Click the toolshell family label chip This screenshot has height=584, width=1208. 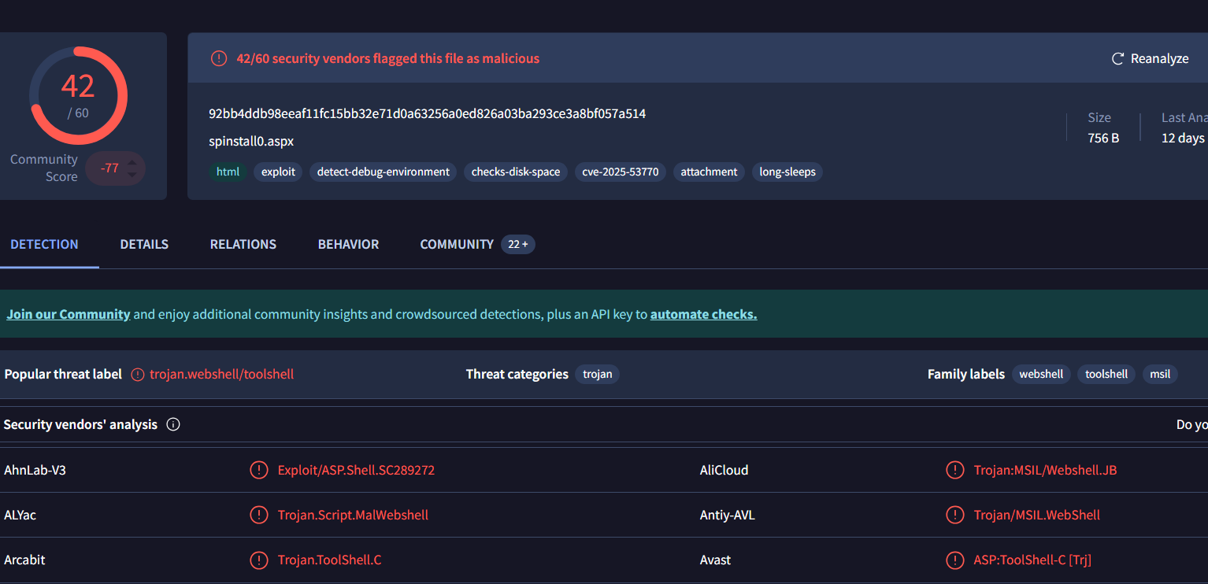pyautogui.click(x=1106, y=374)
